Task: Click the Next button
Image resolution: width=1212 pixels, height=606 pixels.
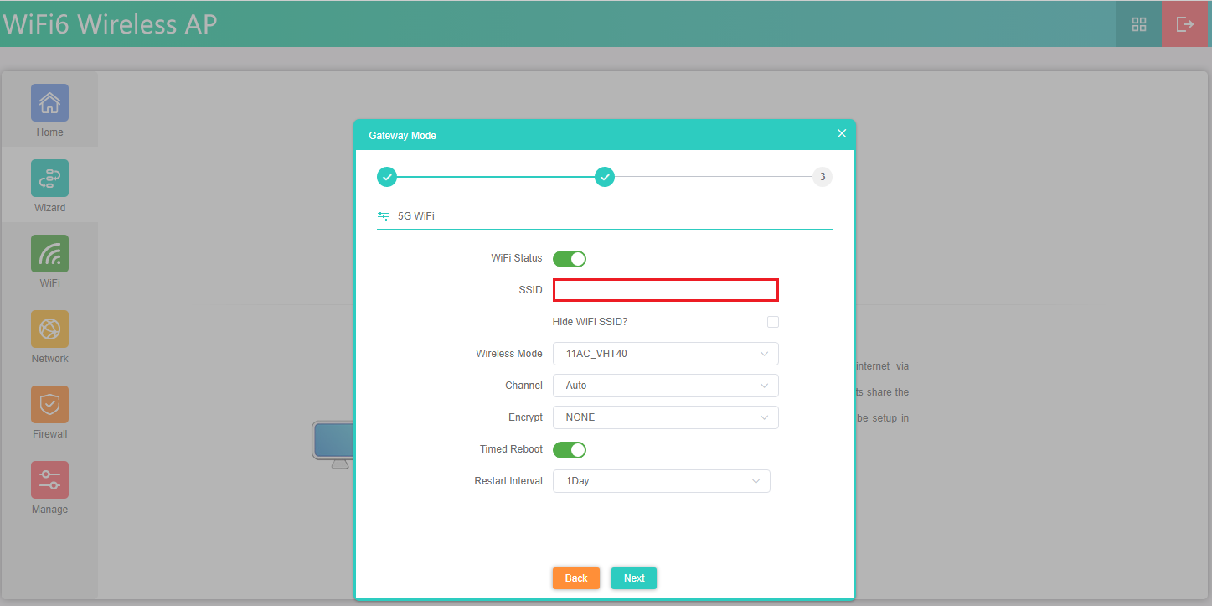Action: (633, 578)
